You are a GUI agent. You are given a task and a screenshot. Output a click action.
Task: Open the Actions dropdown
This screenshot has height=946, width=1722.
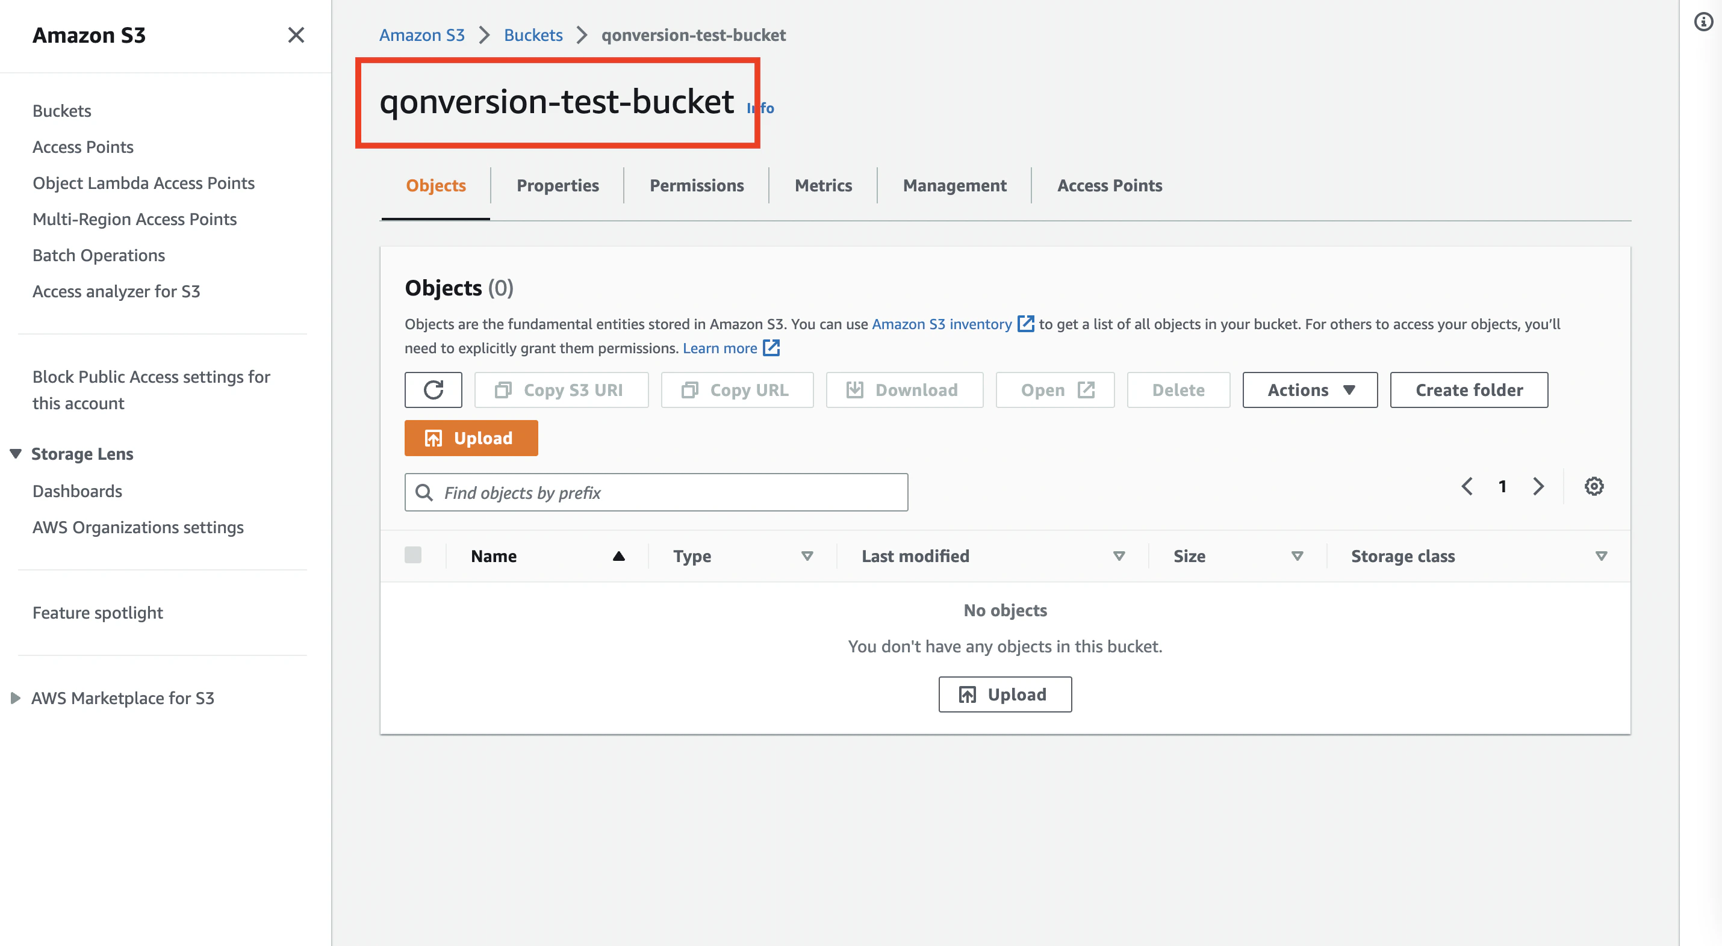pos(1310,390)
